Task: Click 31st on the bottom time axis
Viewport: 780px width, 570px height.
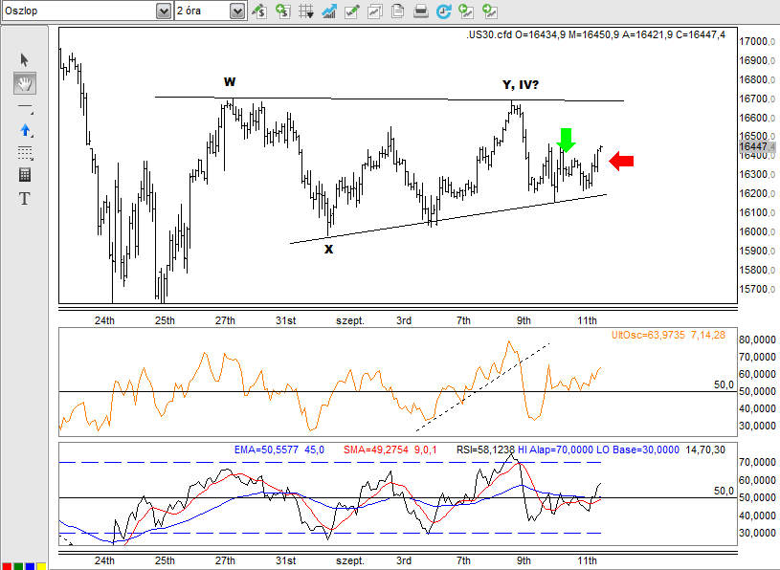Action: click(x=285, y=561)
